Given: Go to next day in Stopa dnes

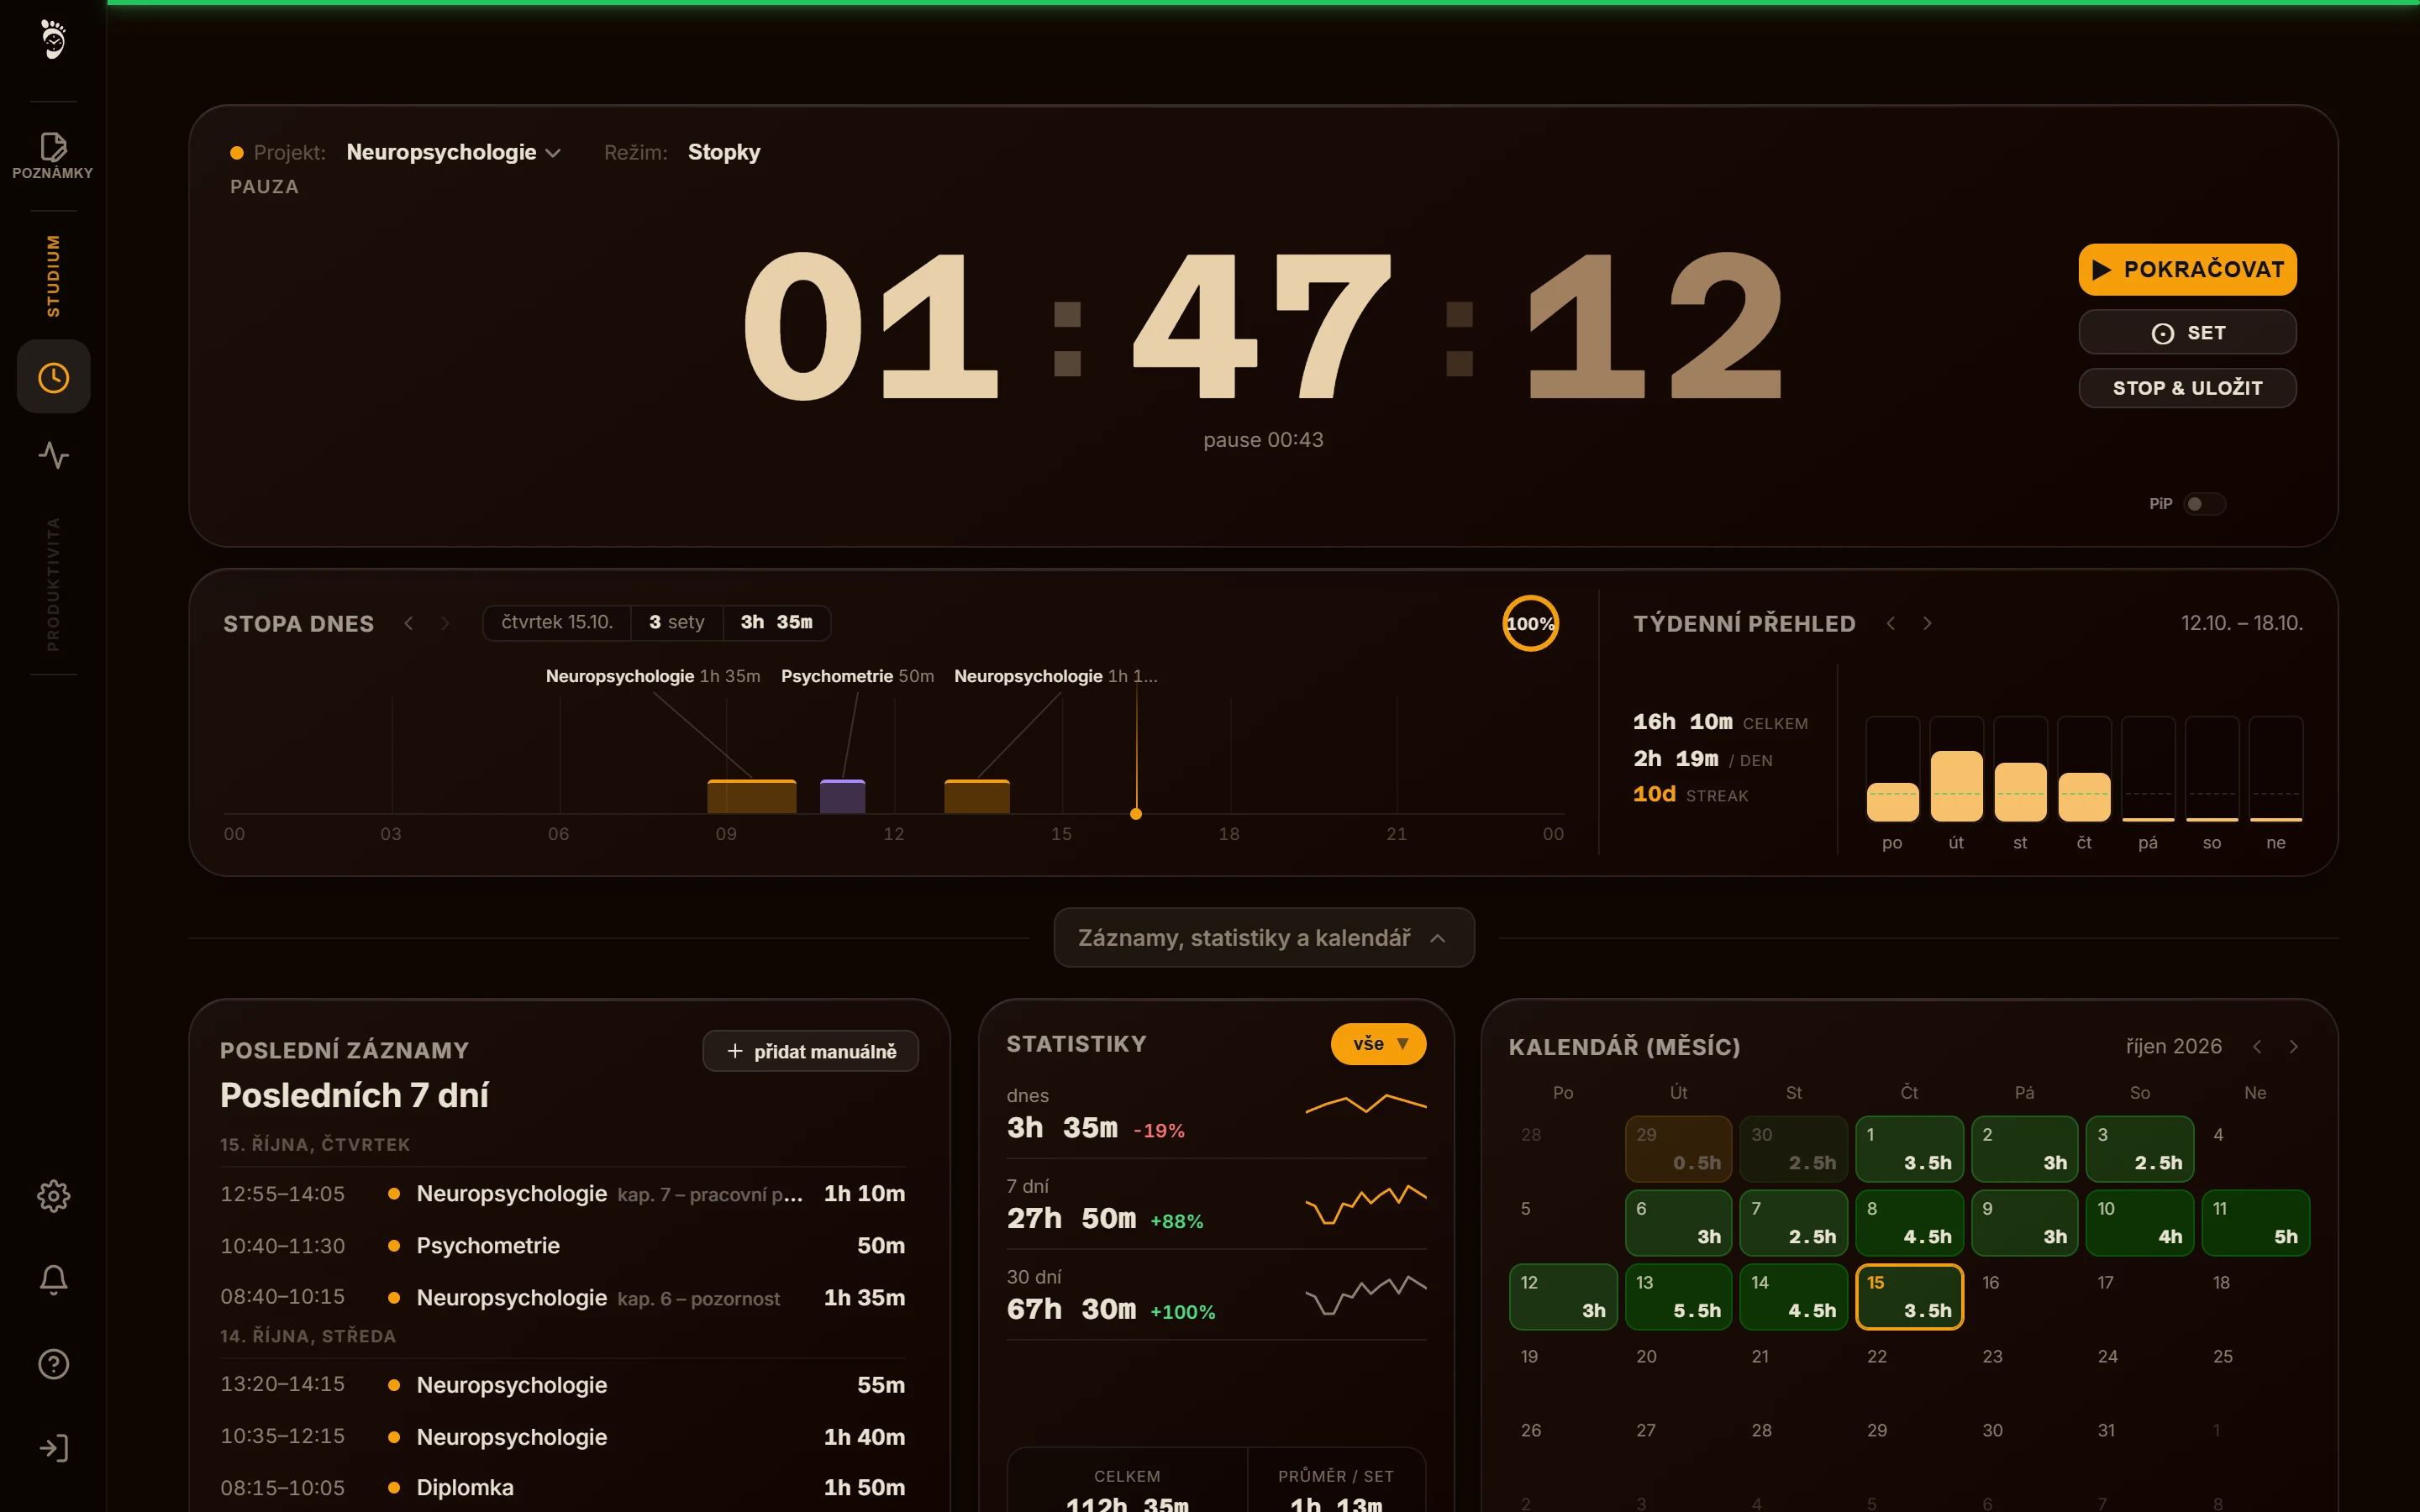Looking at the screenshot, I should point(445,623).
